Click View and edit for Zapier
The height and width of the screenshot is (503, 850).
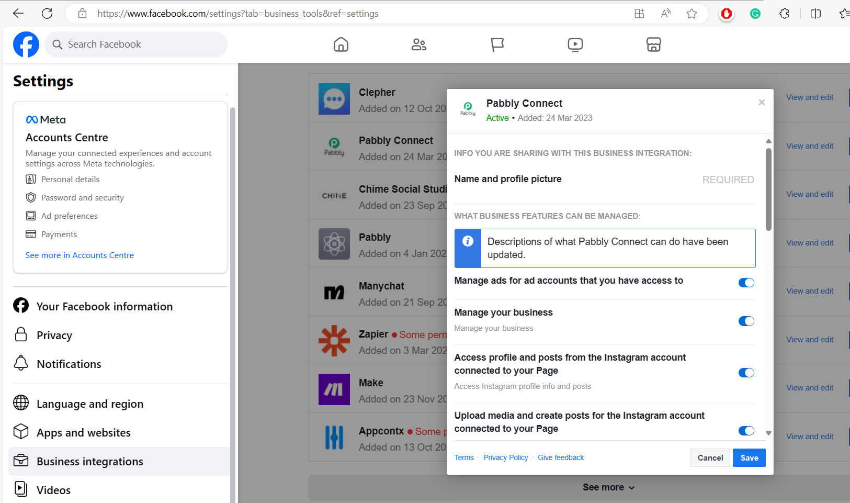click(810, 340)
